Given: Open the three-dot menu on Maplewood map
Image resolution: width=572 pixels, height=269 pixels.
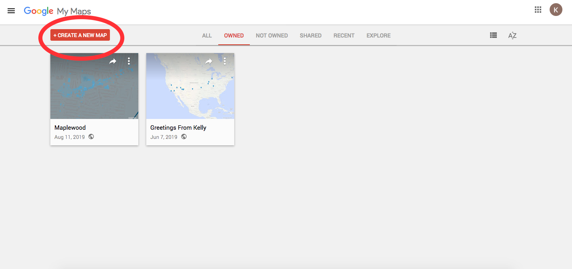Looking at the screenshot, I should 129,61.
